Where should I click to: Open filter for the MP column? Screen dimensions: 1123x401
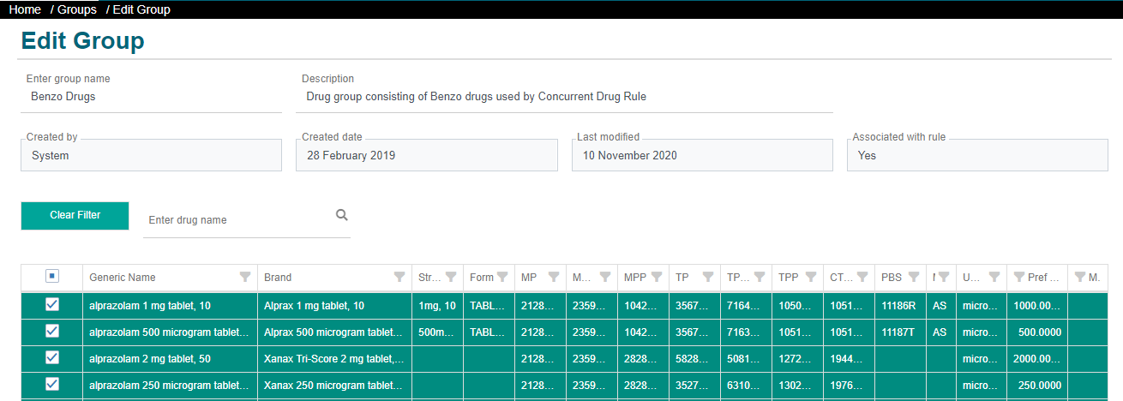click(x=554, y=277)
